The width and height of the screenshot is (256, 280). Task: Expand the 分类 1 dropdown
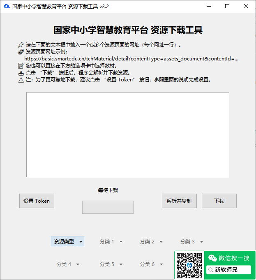tap(111, 242)
